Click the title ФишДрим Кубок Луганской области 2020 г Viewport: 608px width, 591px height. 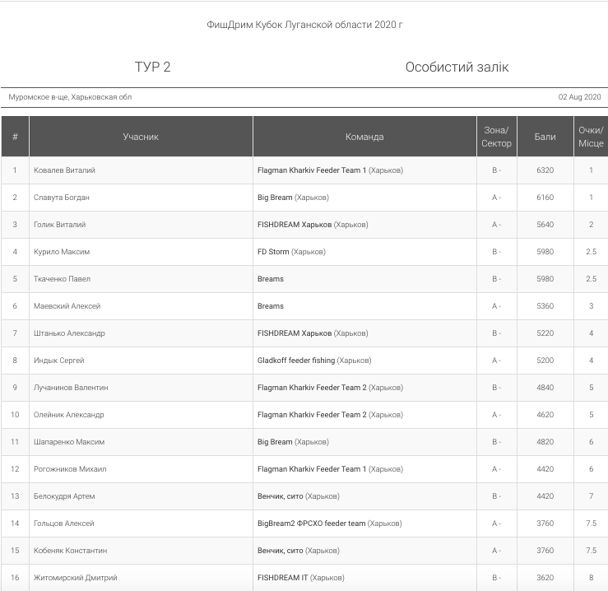tap(304, 25)
